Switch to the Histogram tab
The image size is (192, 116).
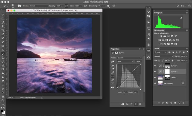pyautogui.click(x=158, y=13)
